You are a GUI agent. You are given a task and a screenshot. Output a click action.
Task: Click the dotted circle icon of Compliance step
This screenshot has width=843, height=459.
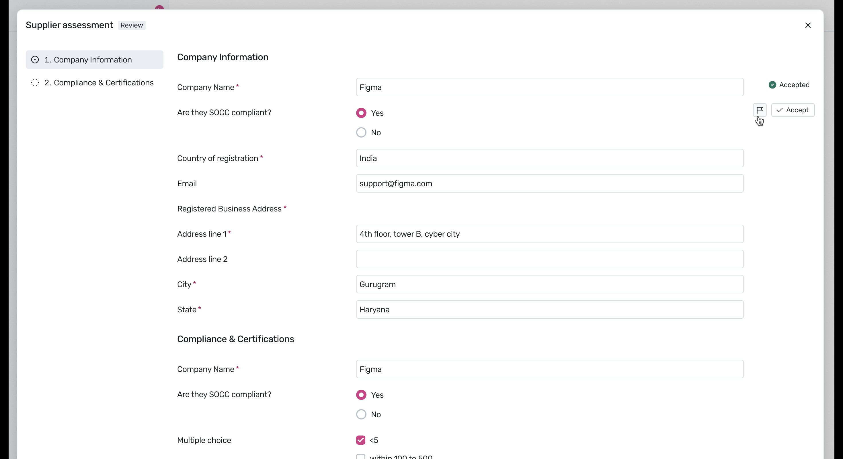pos(35,83)
